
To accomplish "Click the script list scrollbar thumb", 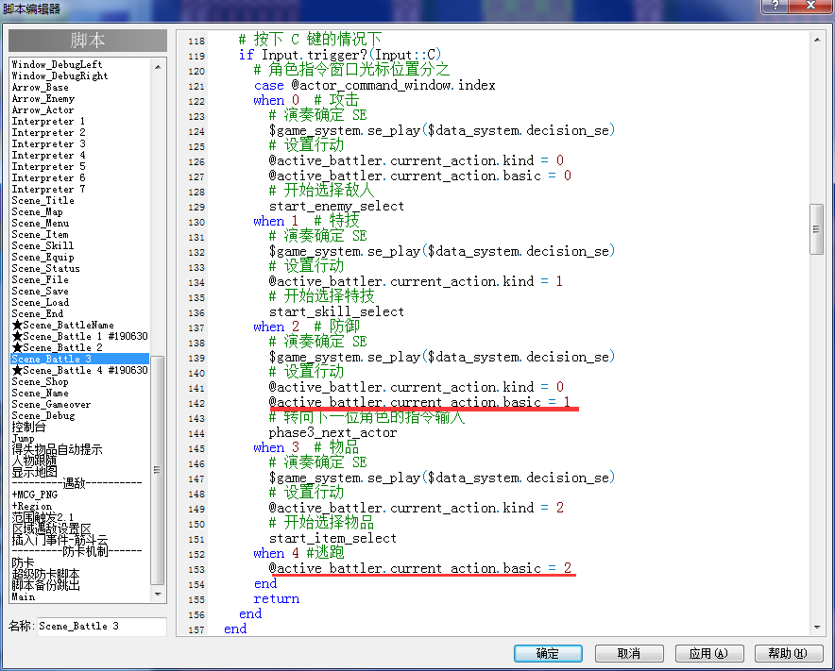I will coord(157,470).
